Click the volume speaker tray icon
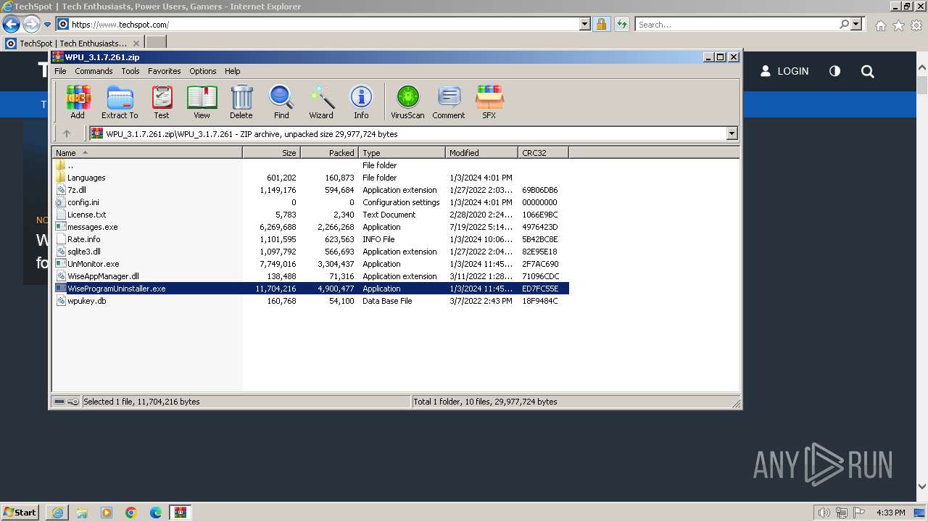The width and height of the screenshot is (928, 522). pyautogui.click(x=824, y=513)
